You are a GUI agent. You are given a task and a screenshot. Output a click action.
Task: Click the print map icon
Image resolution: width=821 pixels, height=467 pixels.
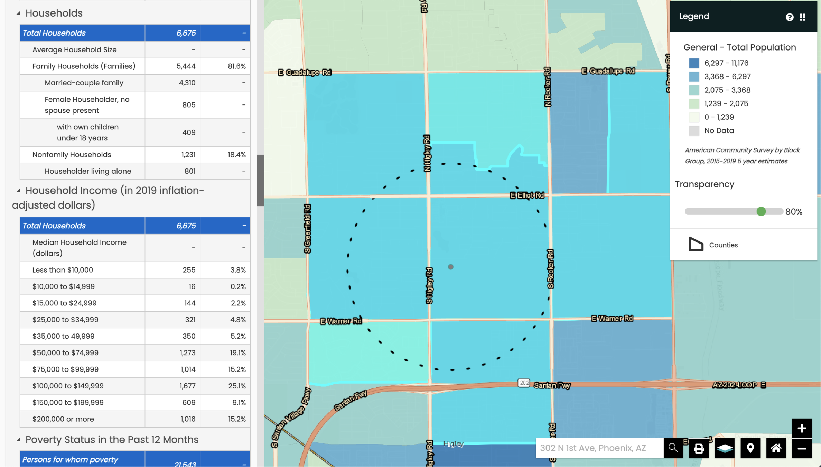coord(699,448)
